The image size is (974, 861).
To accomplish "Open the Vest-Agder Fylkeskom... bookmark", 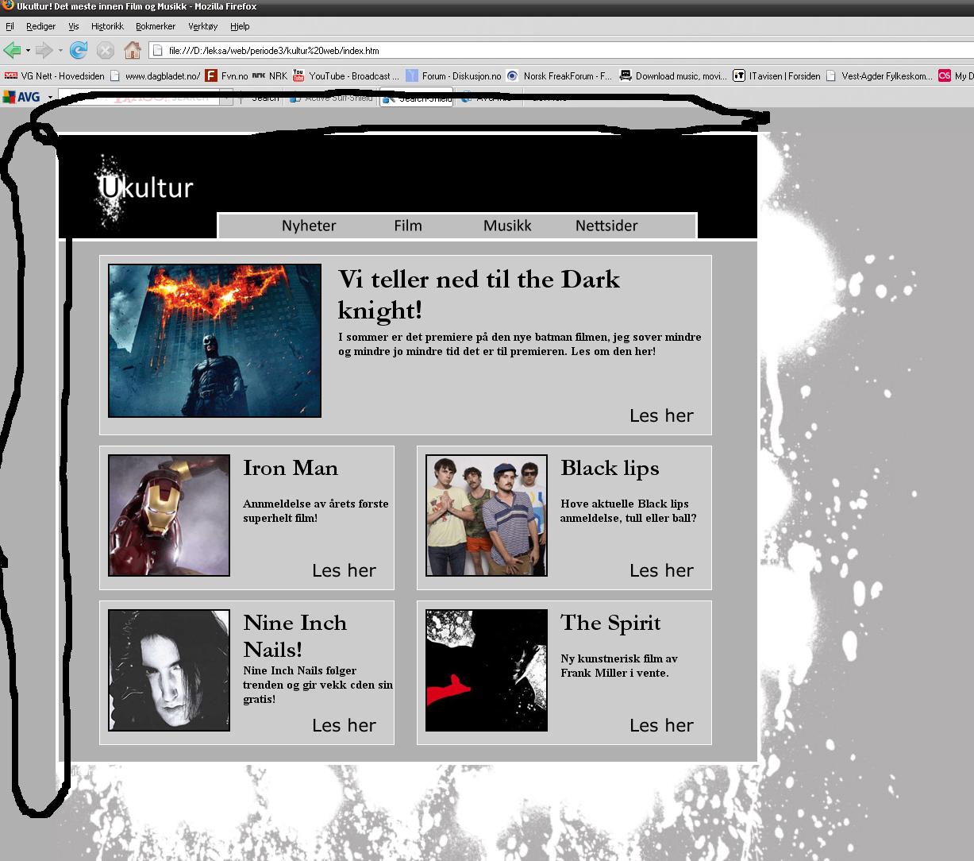I will click(880, 76).
